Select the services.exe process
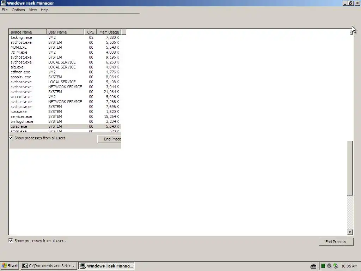This screenshot has width=361, height=271. pyautogui.click(x=65, y=116)
